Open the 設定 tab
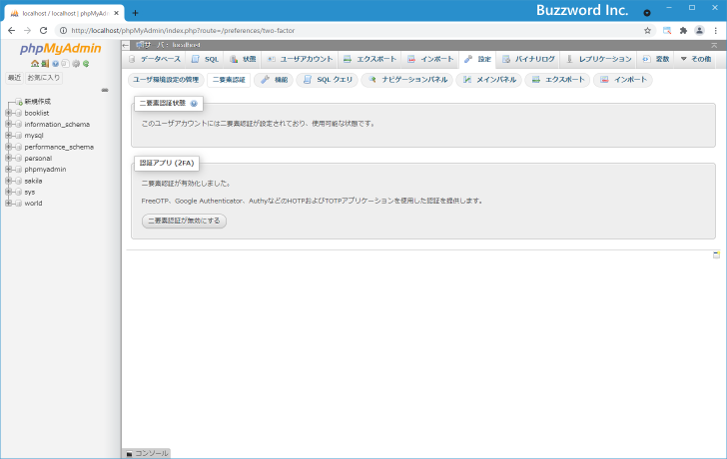727x459 pixels. point(477,59)
